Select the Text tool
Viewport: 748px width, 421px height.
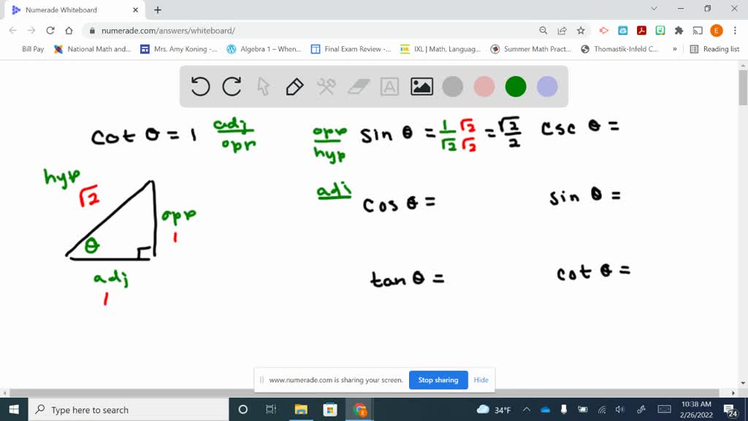(x=389, y=86)
